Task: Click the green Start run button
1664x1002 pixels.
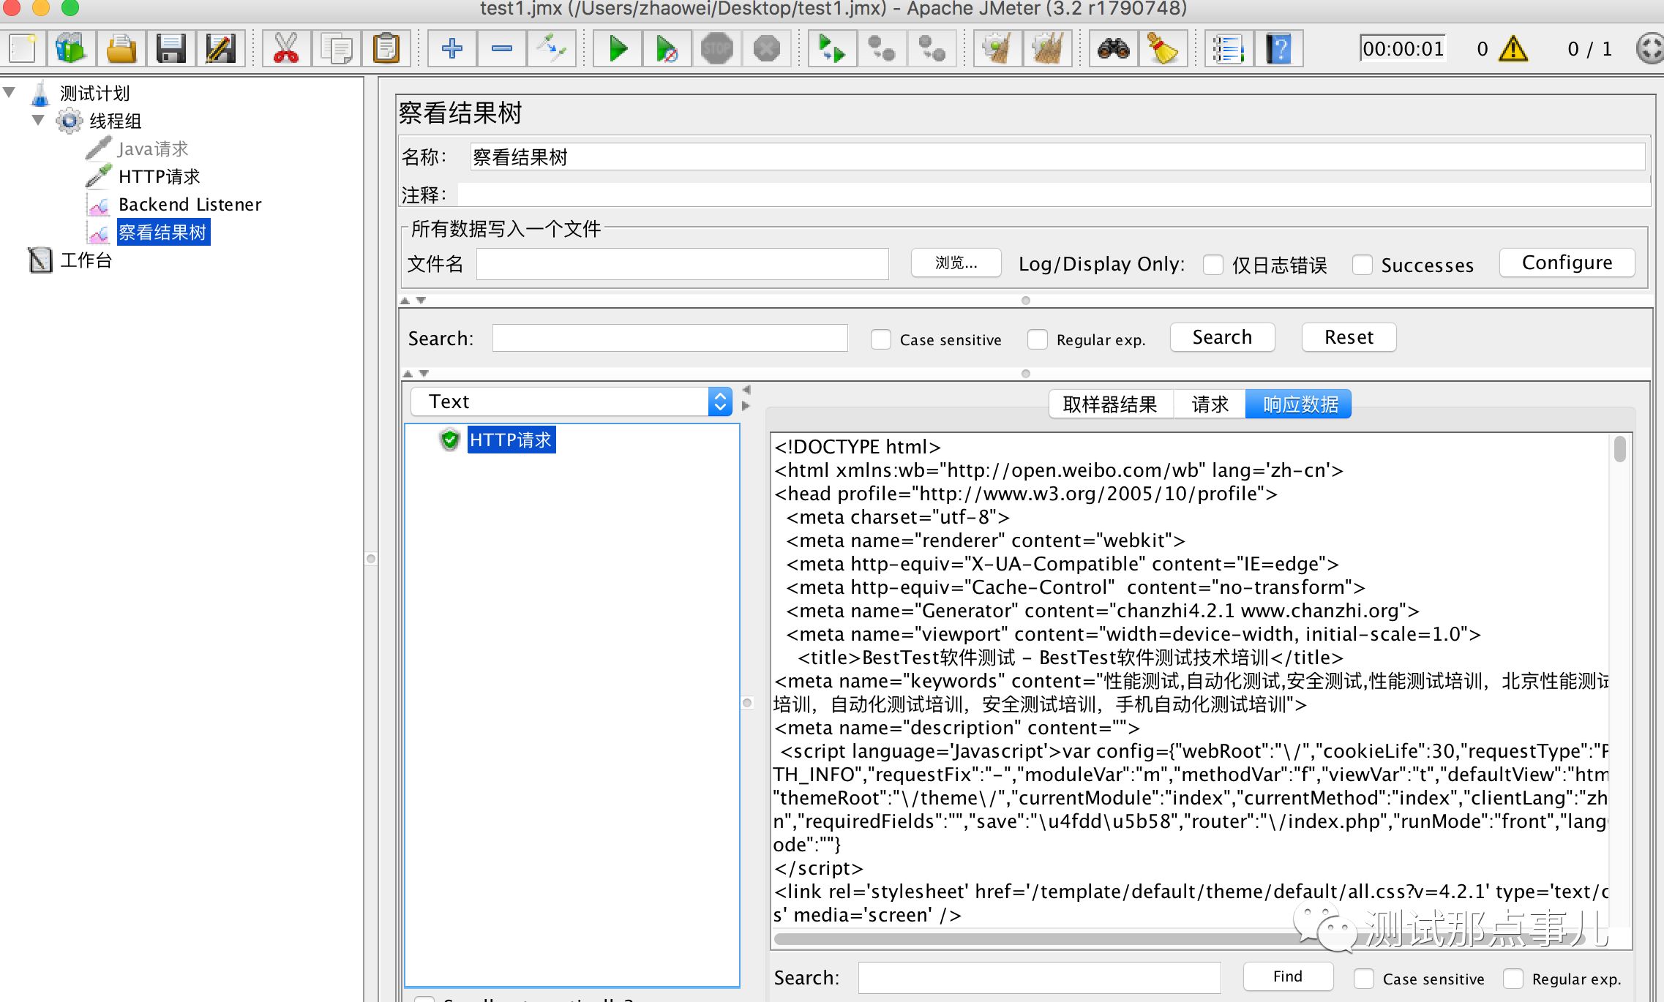Action: [618, 49]
